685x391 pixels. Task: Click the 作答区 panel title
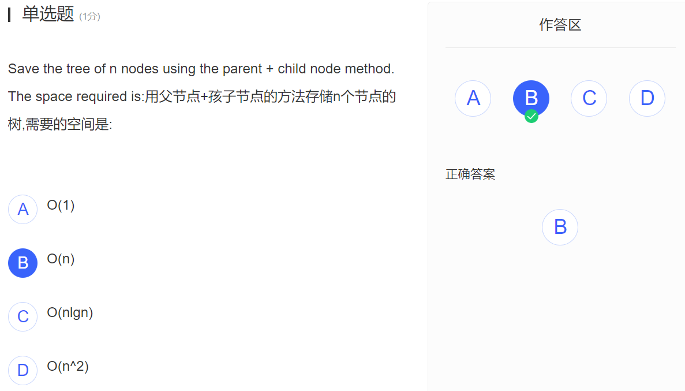click(560, 25)
